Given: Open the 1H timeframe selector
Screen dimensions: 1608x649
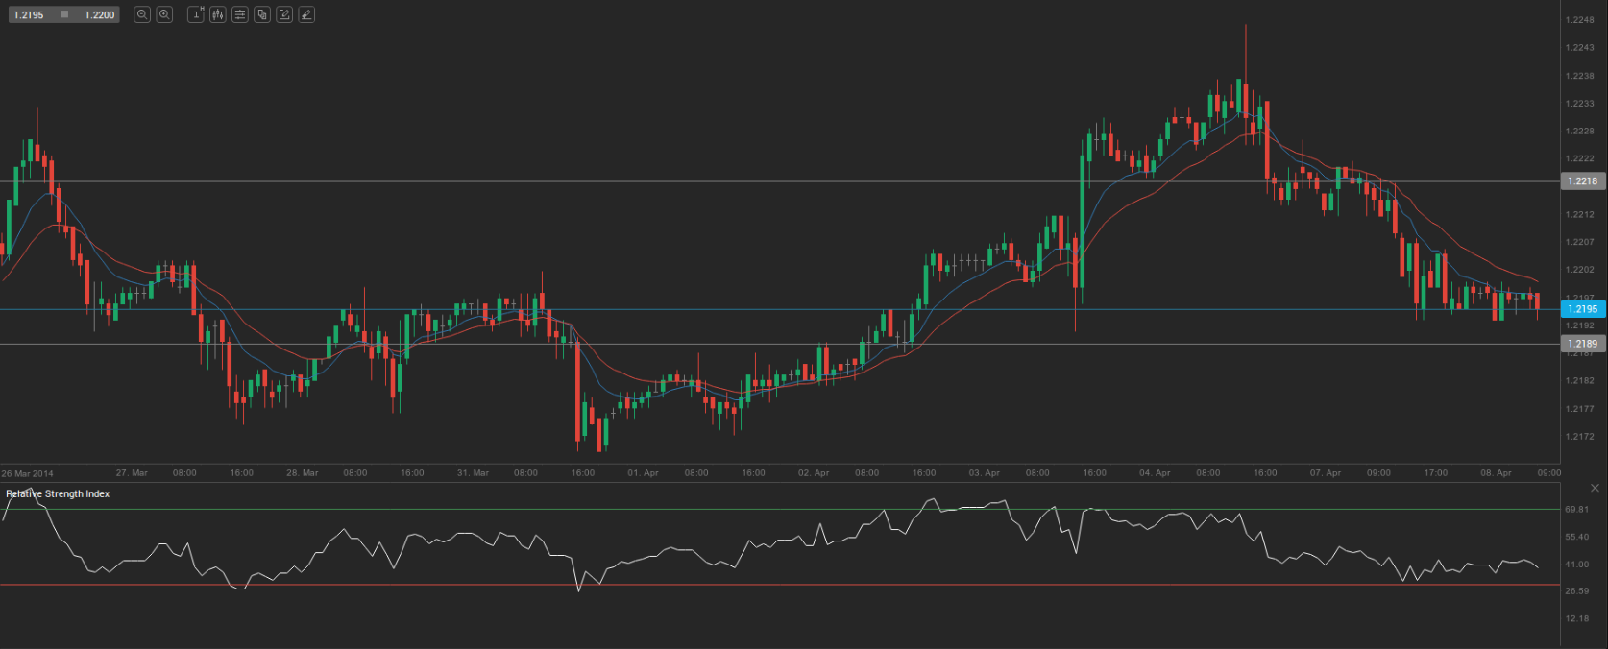Looking at the screenshot, I should (196, 14).
